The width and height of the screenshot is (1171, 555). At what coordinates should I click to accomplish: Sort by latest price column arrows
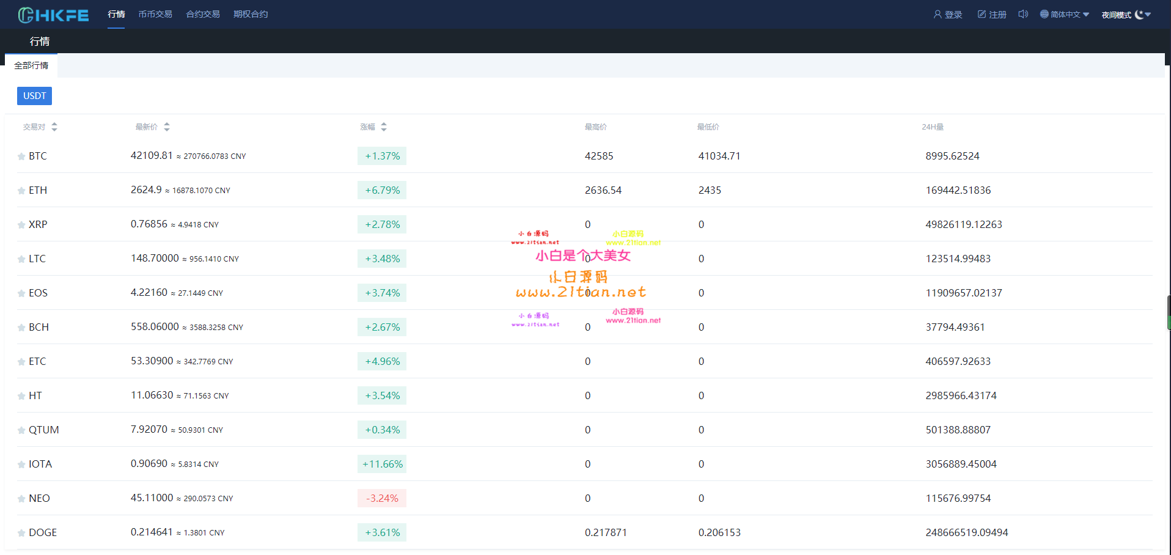tap(167, 127)
